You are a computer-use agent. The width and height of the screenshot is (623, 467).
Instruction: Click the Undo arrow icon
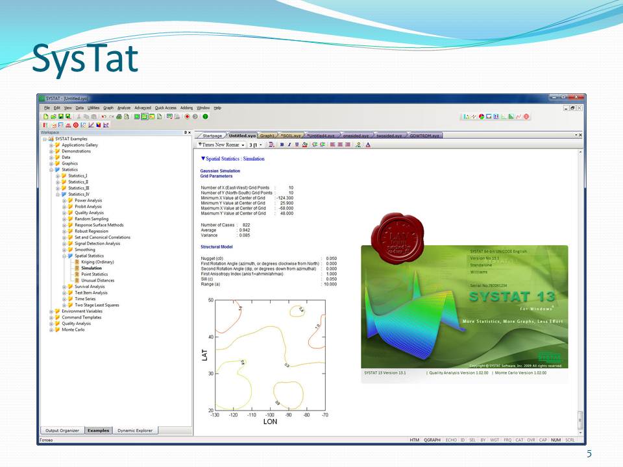click(x=104, y=117)
